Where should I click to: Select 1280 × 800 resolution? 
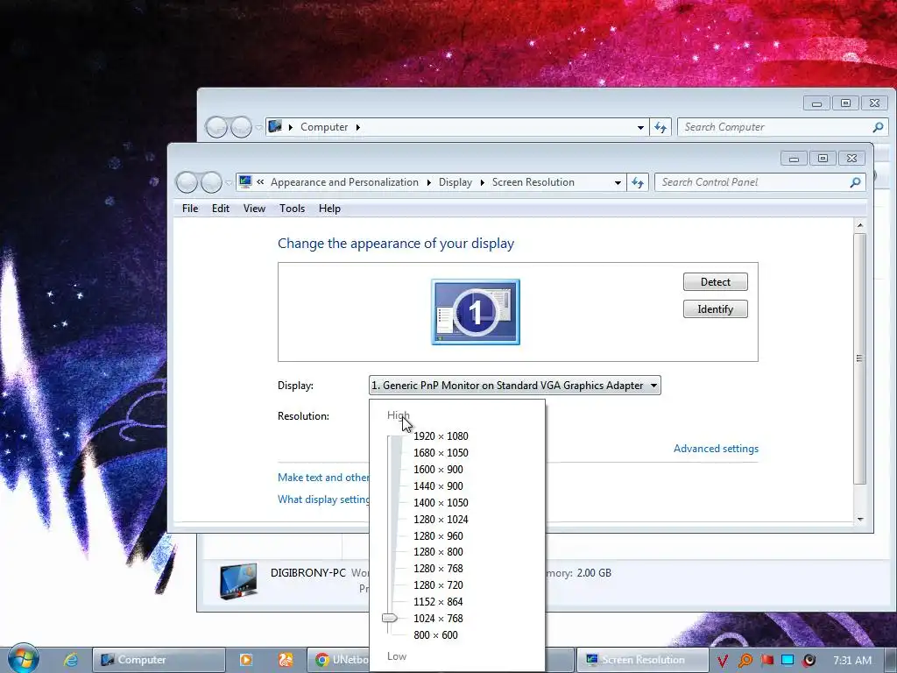click(x=438, y=552)
